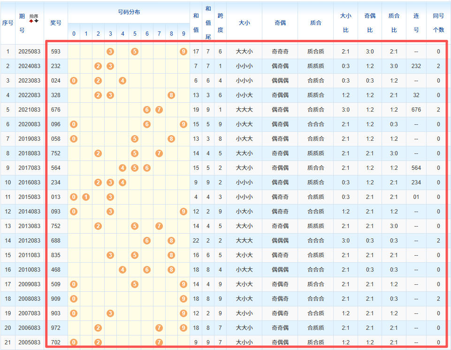Open period 2016083 entry
The image size is (451, 350).
pyautogui.click(x=29, y=182)
